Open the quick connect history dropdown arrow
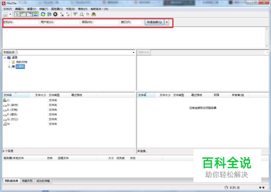This screenshot has height=192, width=271. (x=167, y=22)
